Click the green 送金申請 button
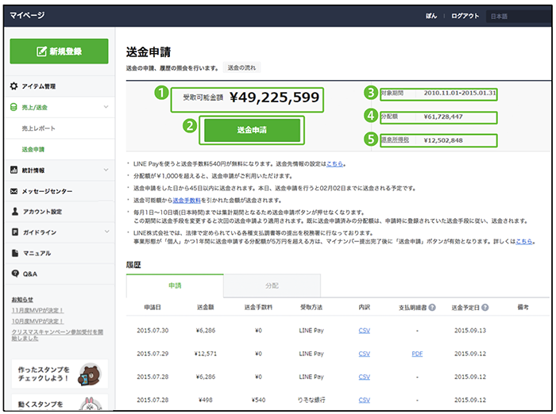This screenshot has width=556, height=414. click(x=252, y=130)
